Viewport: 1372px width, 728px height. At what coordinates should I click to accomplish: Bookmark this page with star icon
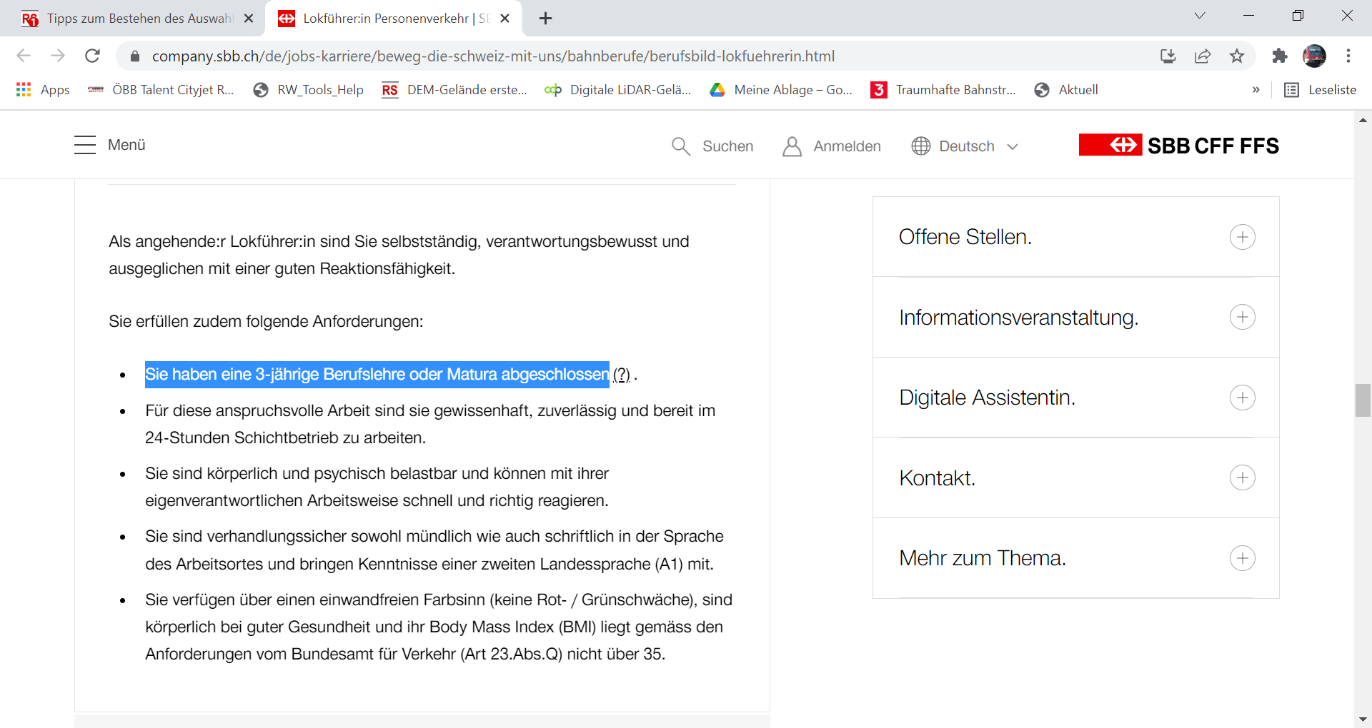[1237, 56]
